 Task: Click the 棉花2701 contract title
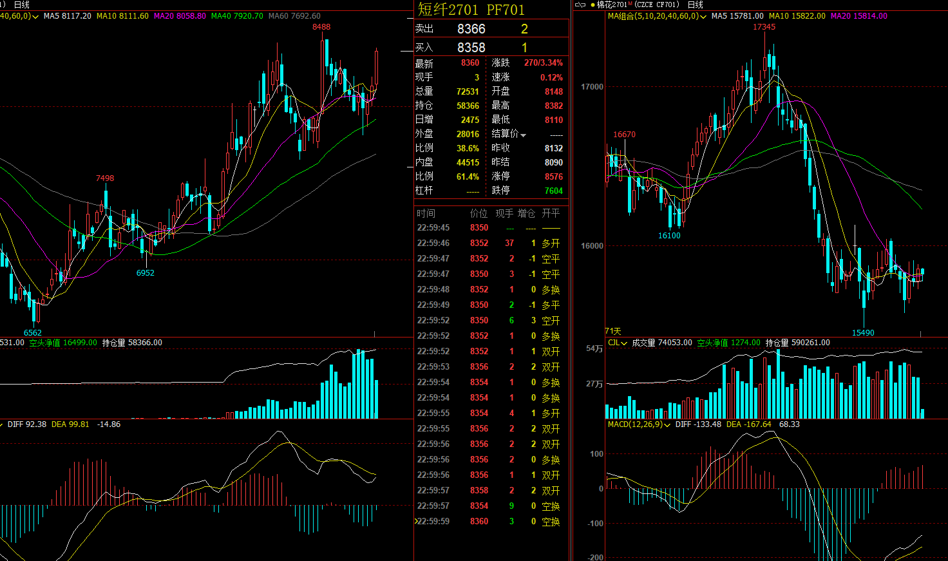coord(612,5)
